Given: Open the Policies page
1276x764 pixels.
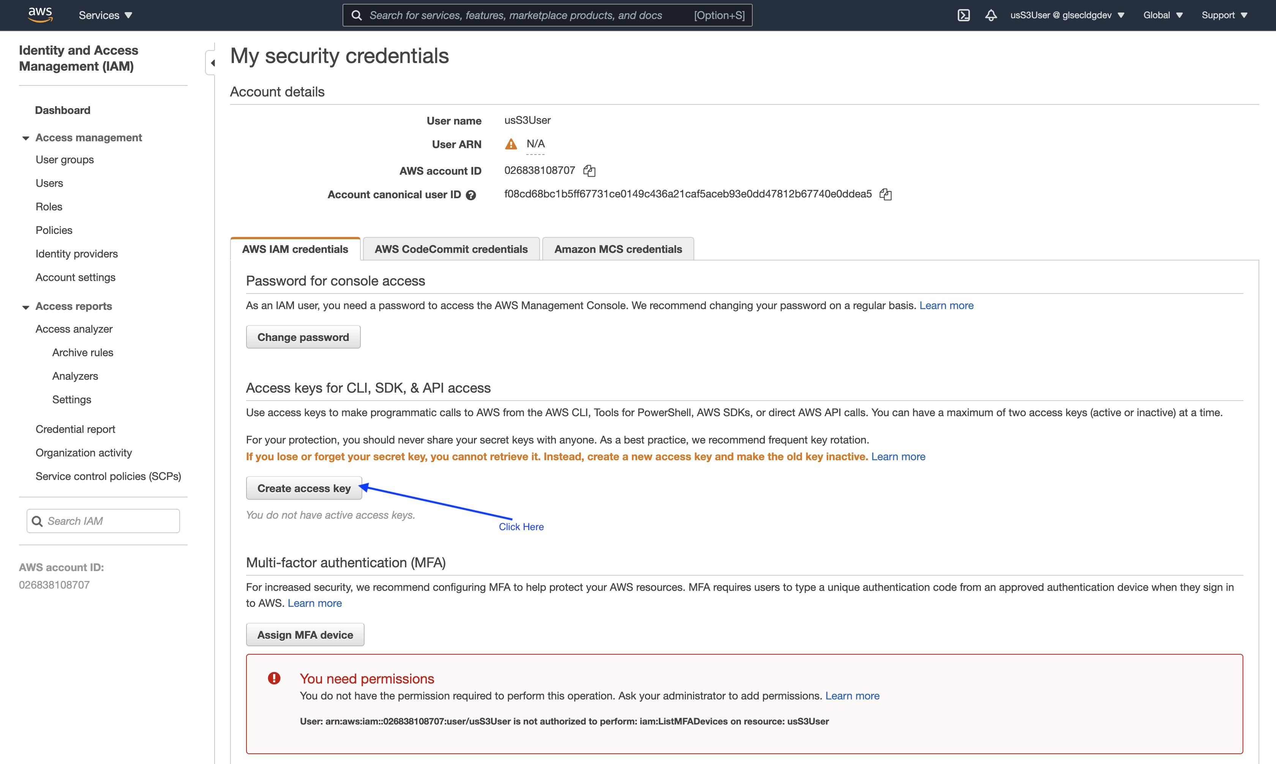Looking at the screenshot, I should pos(54,230).
